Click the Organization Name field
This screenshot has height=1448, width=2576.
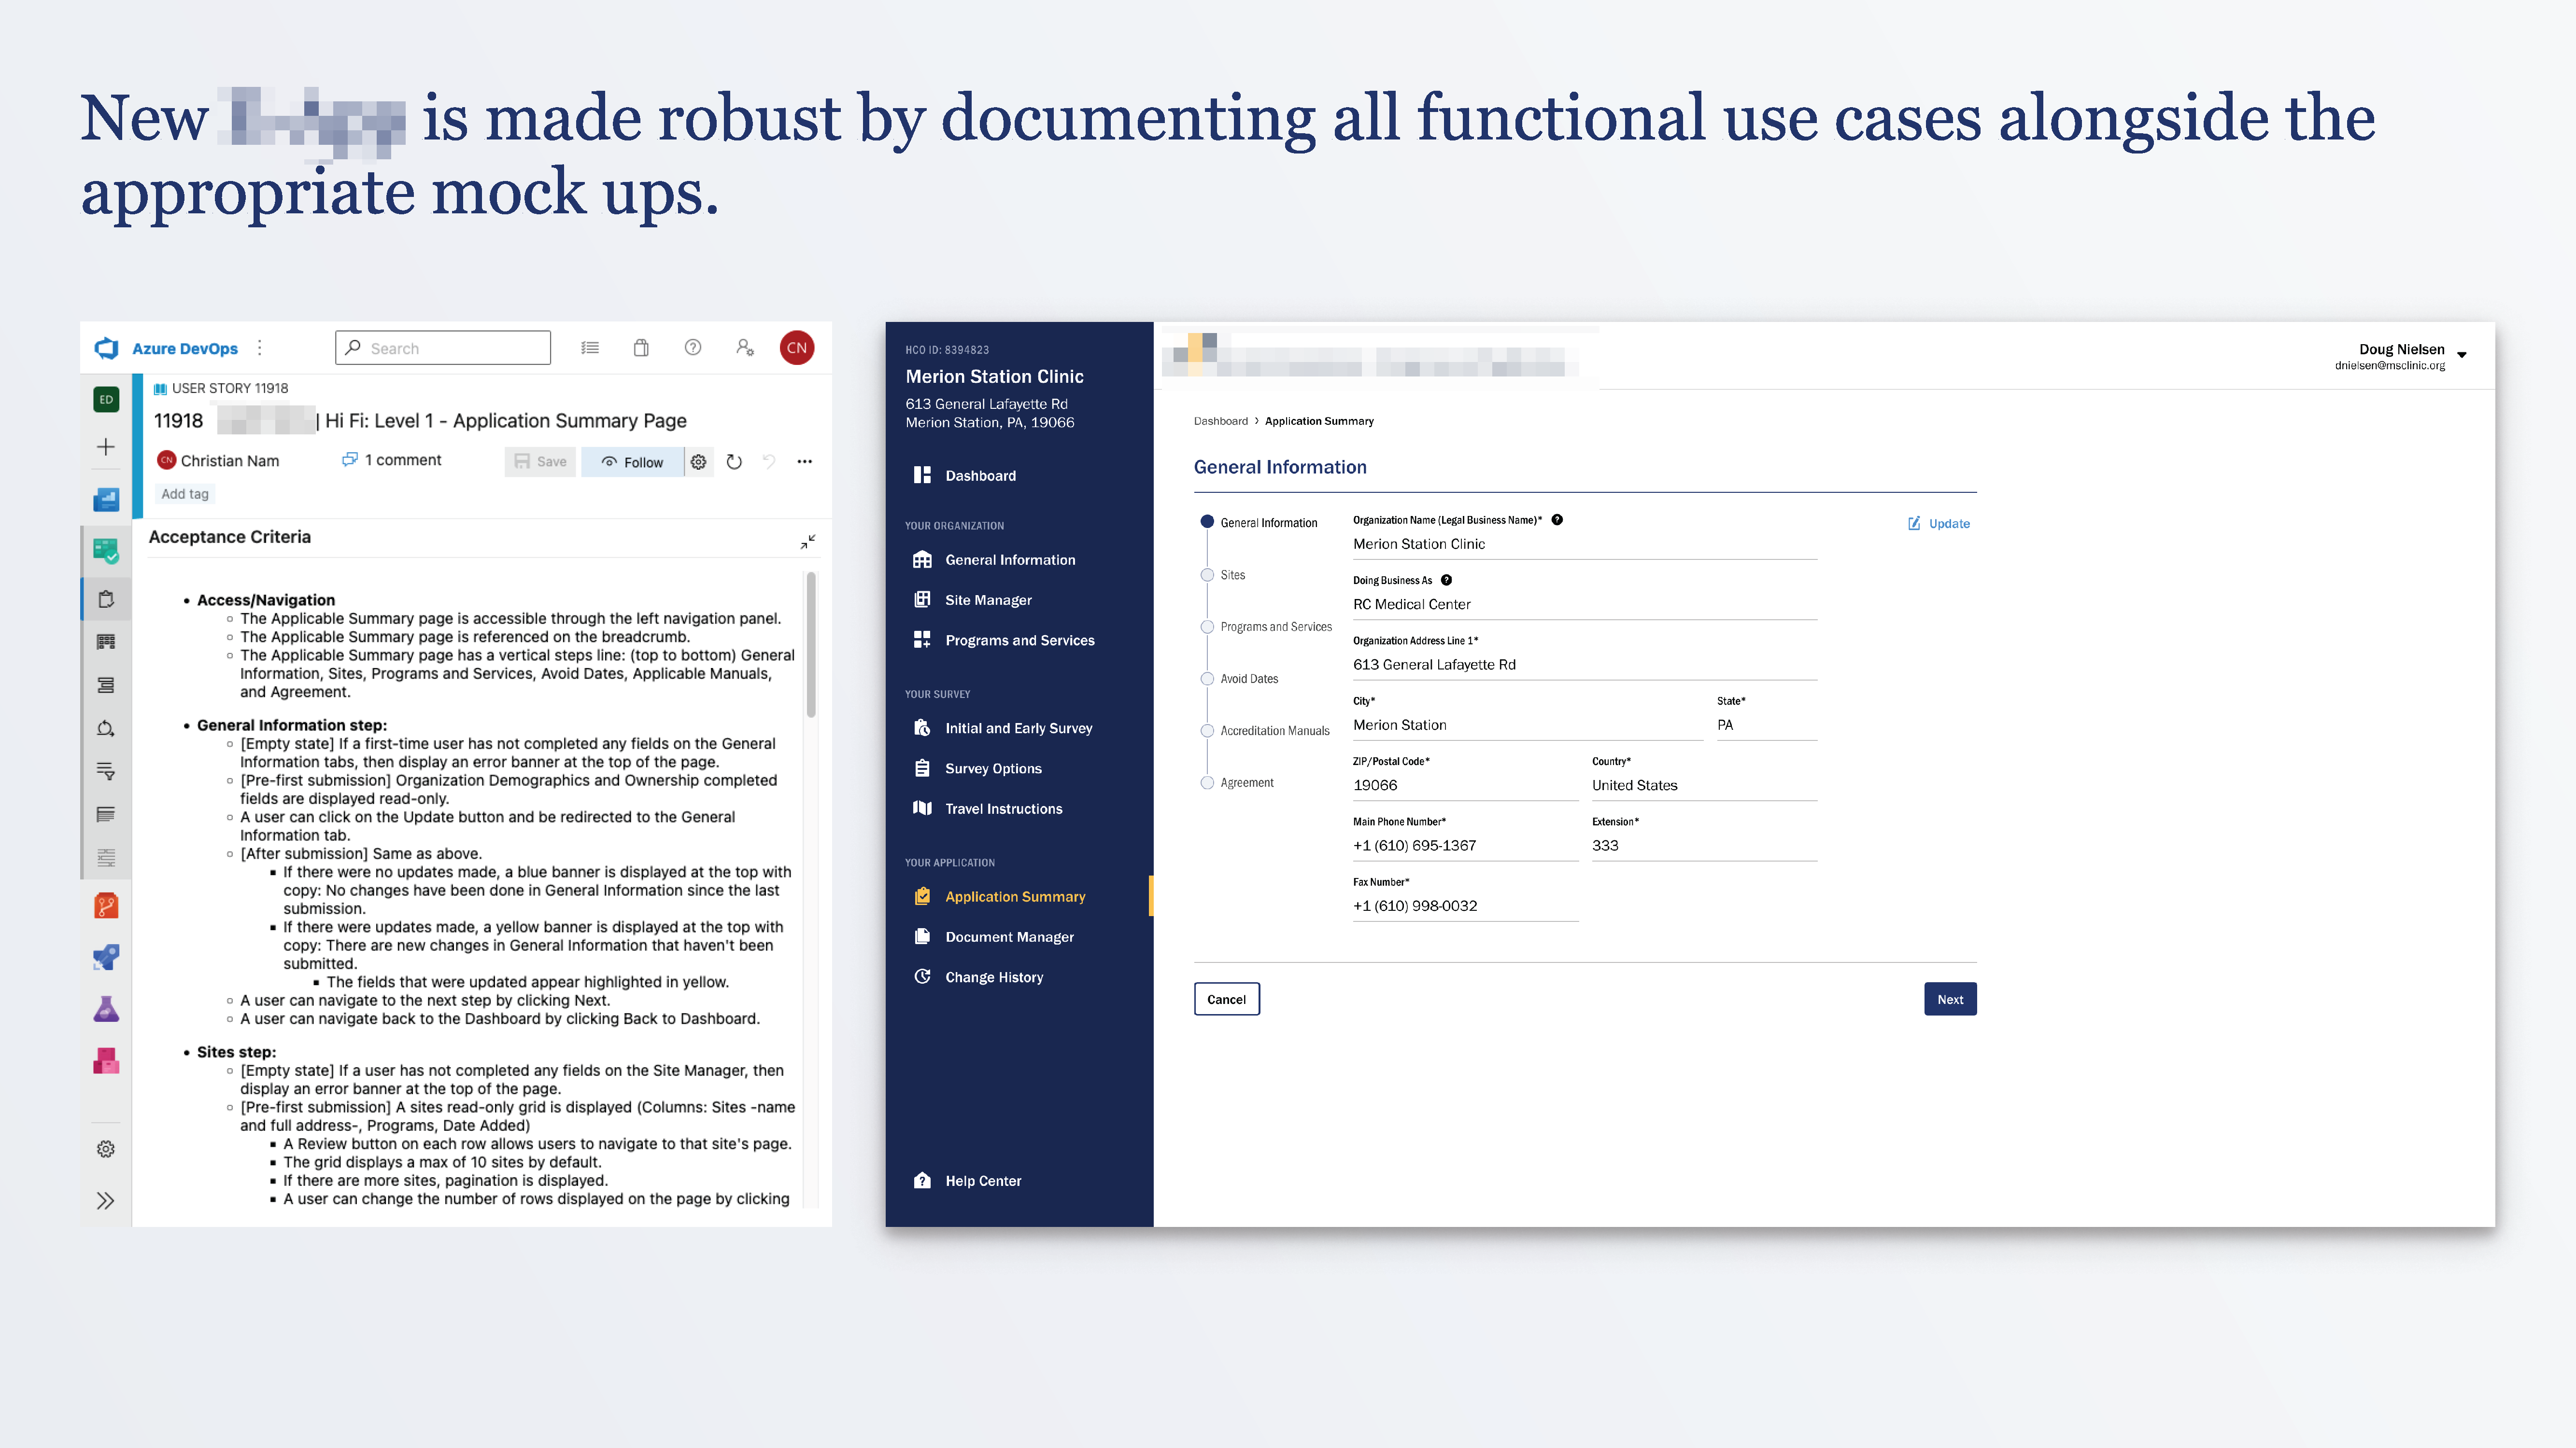pos(1585,544)
